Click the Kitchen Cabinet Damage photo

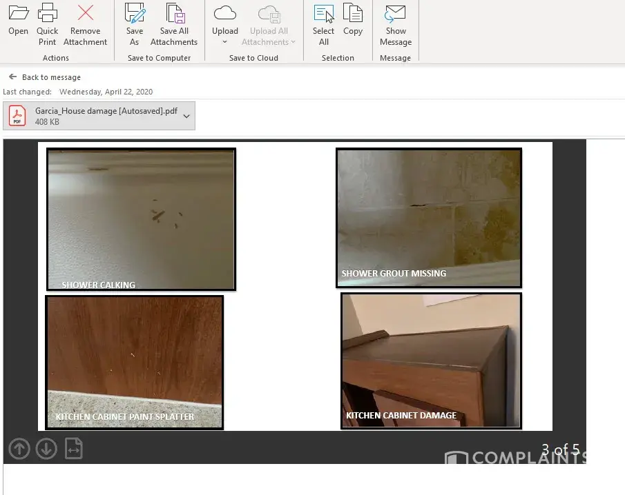coord(431,361)
